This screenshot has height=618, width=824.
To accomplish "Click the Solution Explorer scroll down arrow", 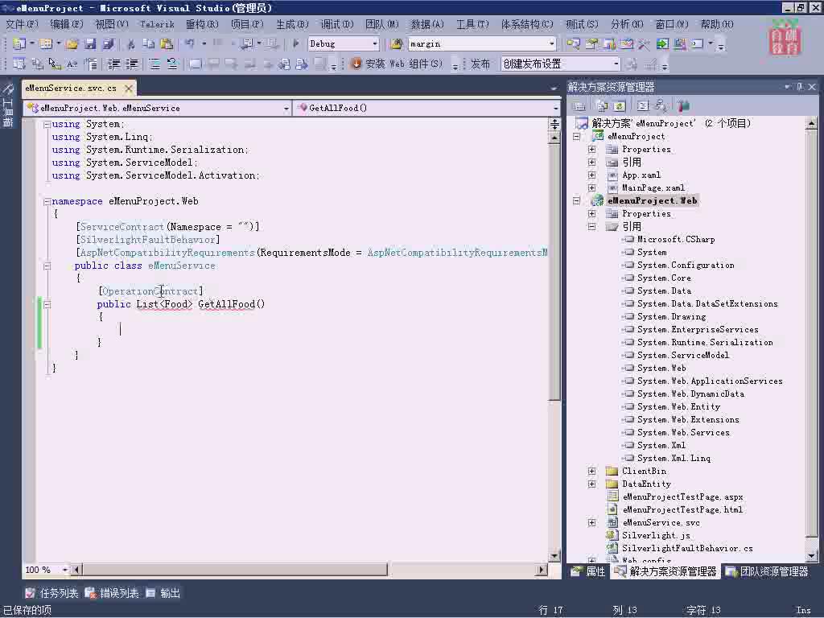I will click(x=811, y=555).
